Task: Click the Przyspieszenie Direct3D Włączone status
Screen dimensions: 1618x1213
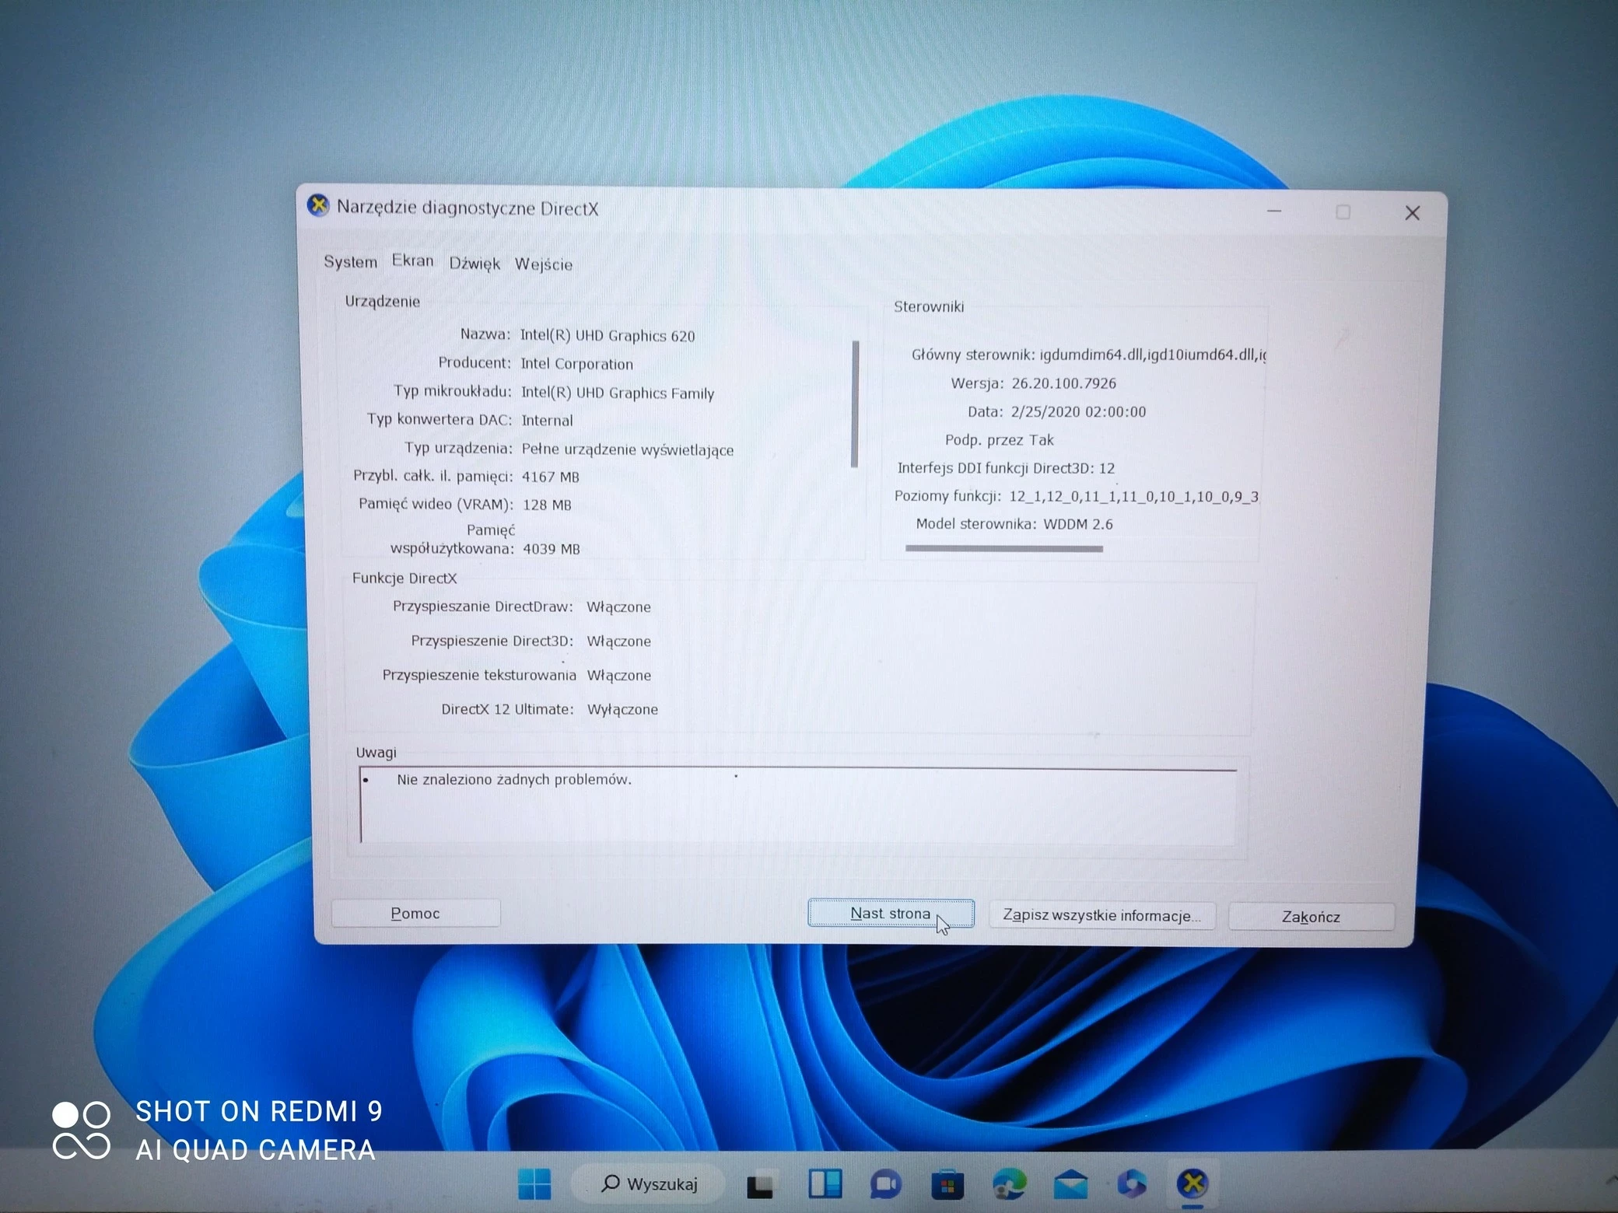Action: point(618,641)
